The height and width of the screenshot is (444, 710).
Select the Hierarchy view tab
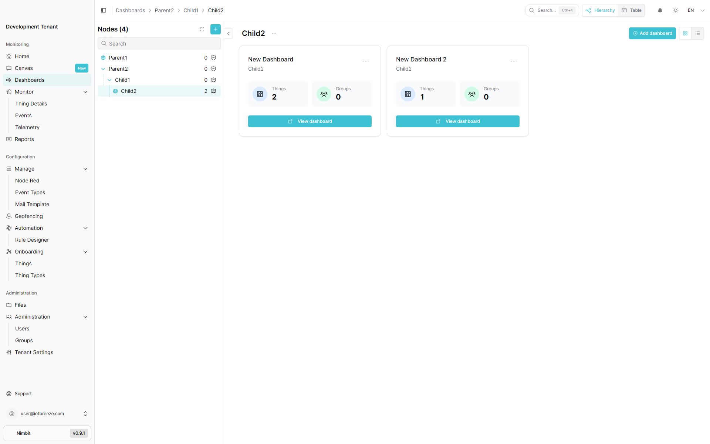point(600,10)
